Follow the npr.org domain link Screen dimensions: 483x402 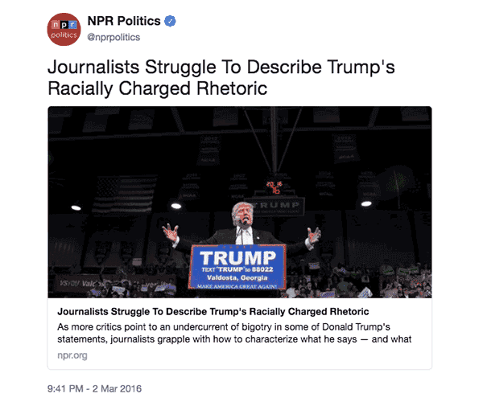[x=72, y=355]
